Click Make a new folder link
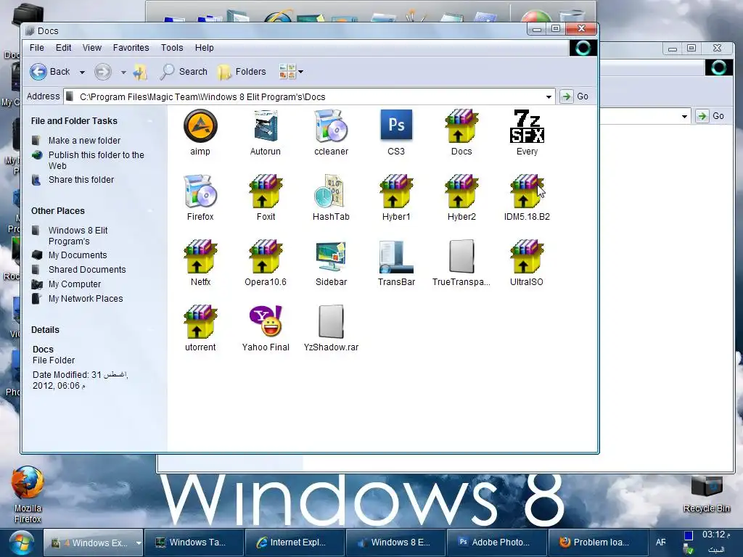Image resolution: width=743 pixels, height=557 pixels. (84, 141)
